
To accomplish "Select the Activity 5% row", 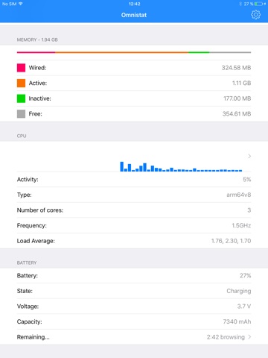I will pyautogui.click(x=134, y=179).
